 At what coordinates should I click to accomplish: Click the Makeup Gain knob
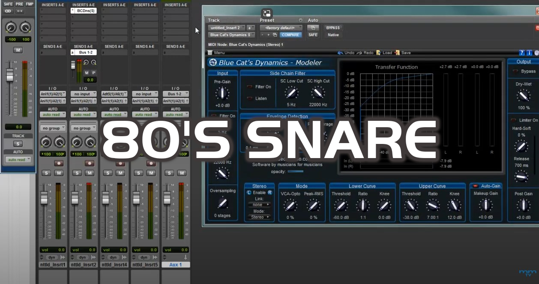coord(485,205)
